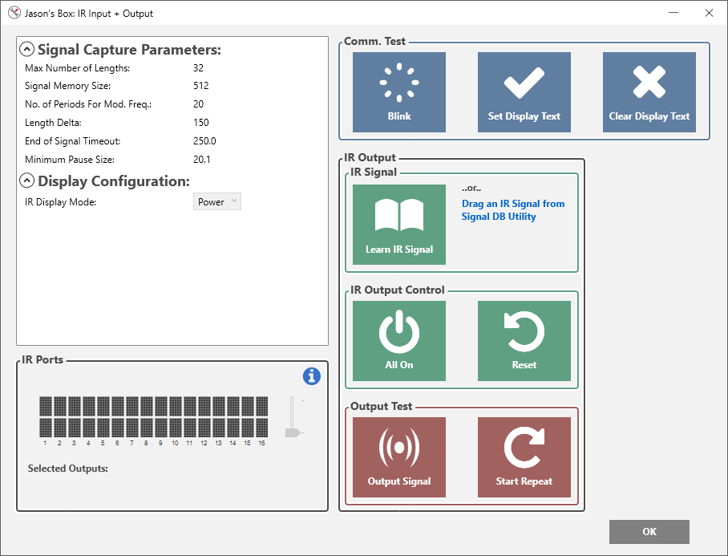Collapse Signal Capture Parameters section

[x=27, y=49]
